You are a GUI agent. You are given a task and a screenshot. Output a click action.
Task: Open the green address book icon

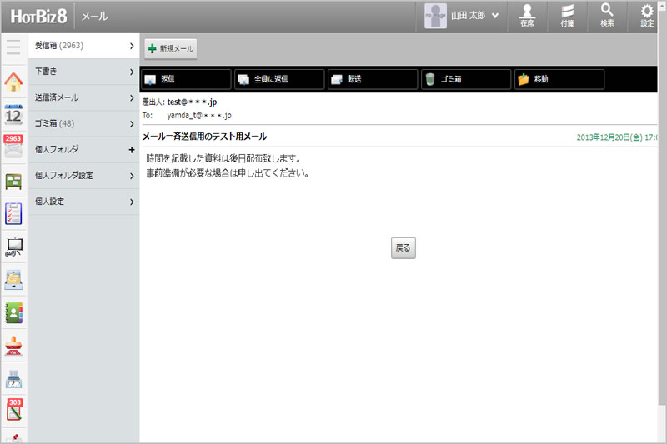coord(13,312)
